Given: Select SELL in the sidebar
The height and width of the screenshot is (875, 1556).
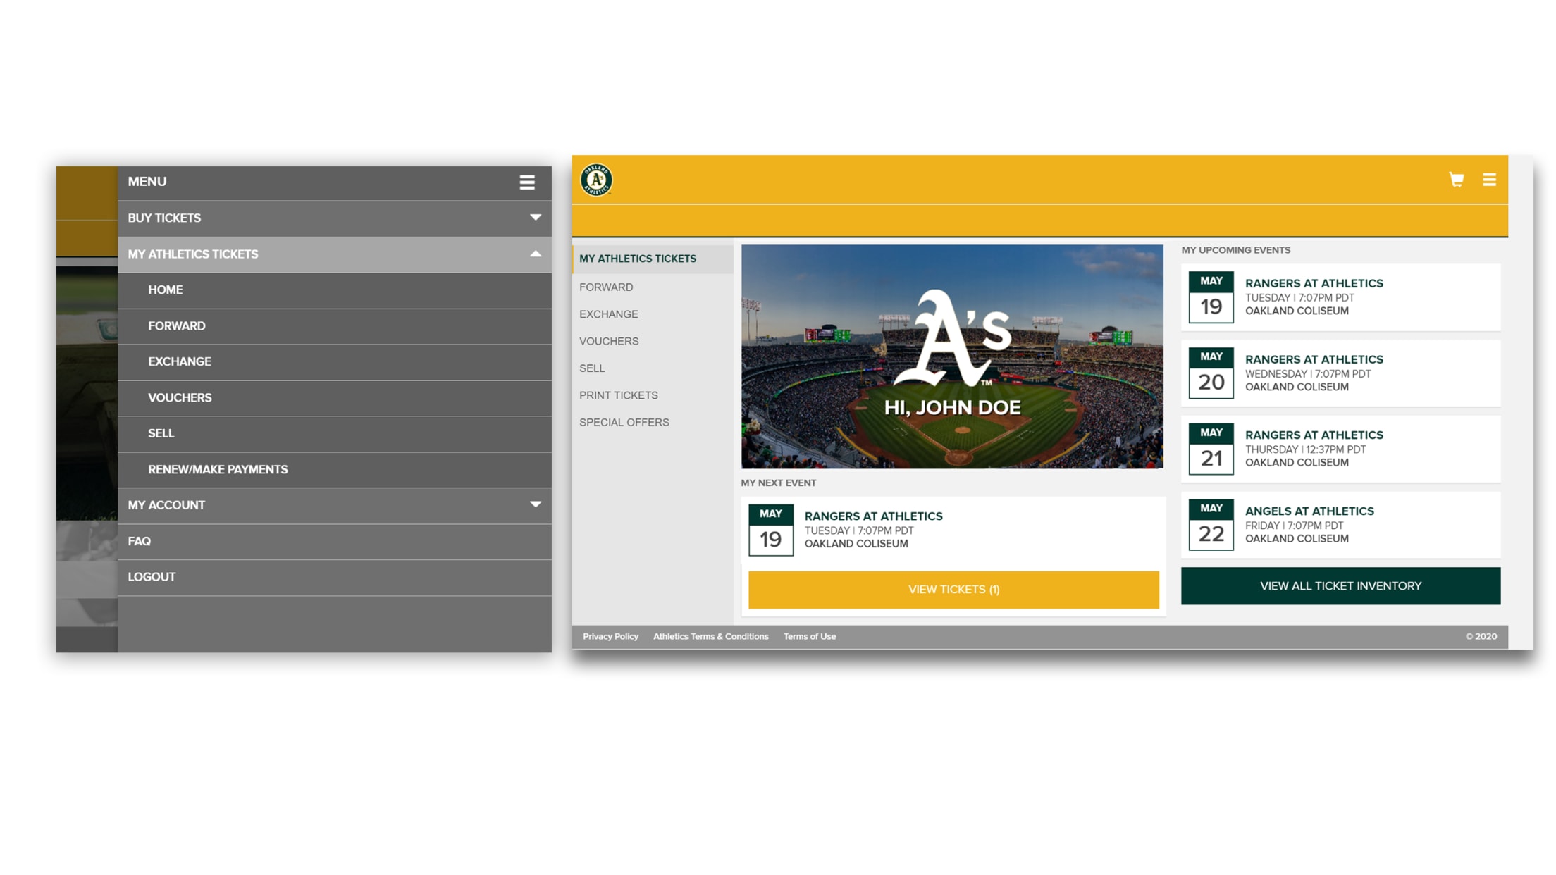Looking at the screenshot, I should click(593, 368).
